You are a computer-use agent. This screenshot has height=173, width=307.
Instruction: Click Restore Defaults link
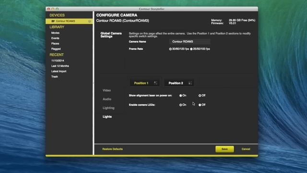click(112, 149)
